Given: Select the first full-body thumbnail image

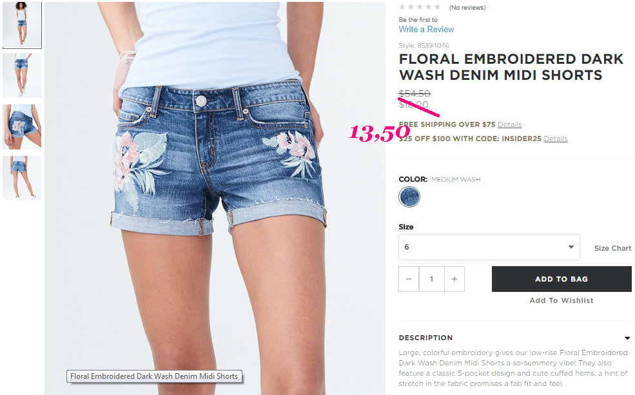Looking at the screenshot, I should pyautogui.click(x=22, y=24).
